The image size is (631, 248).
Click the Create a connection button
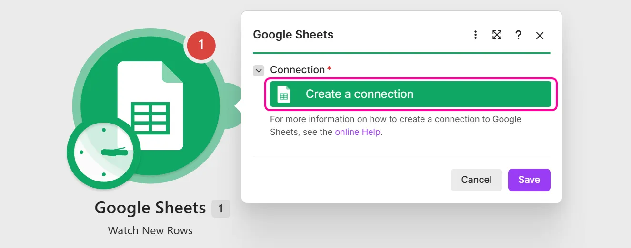point(411,94)
